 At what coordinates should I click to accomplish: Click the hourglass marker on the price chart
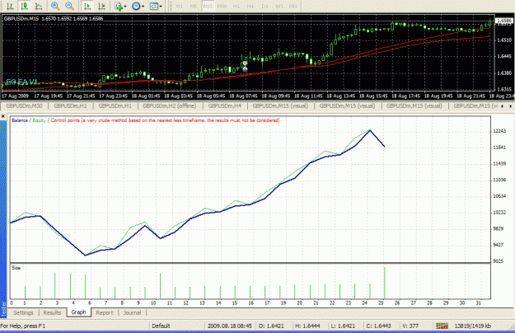(245, 66)
